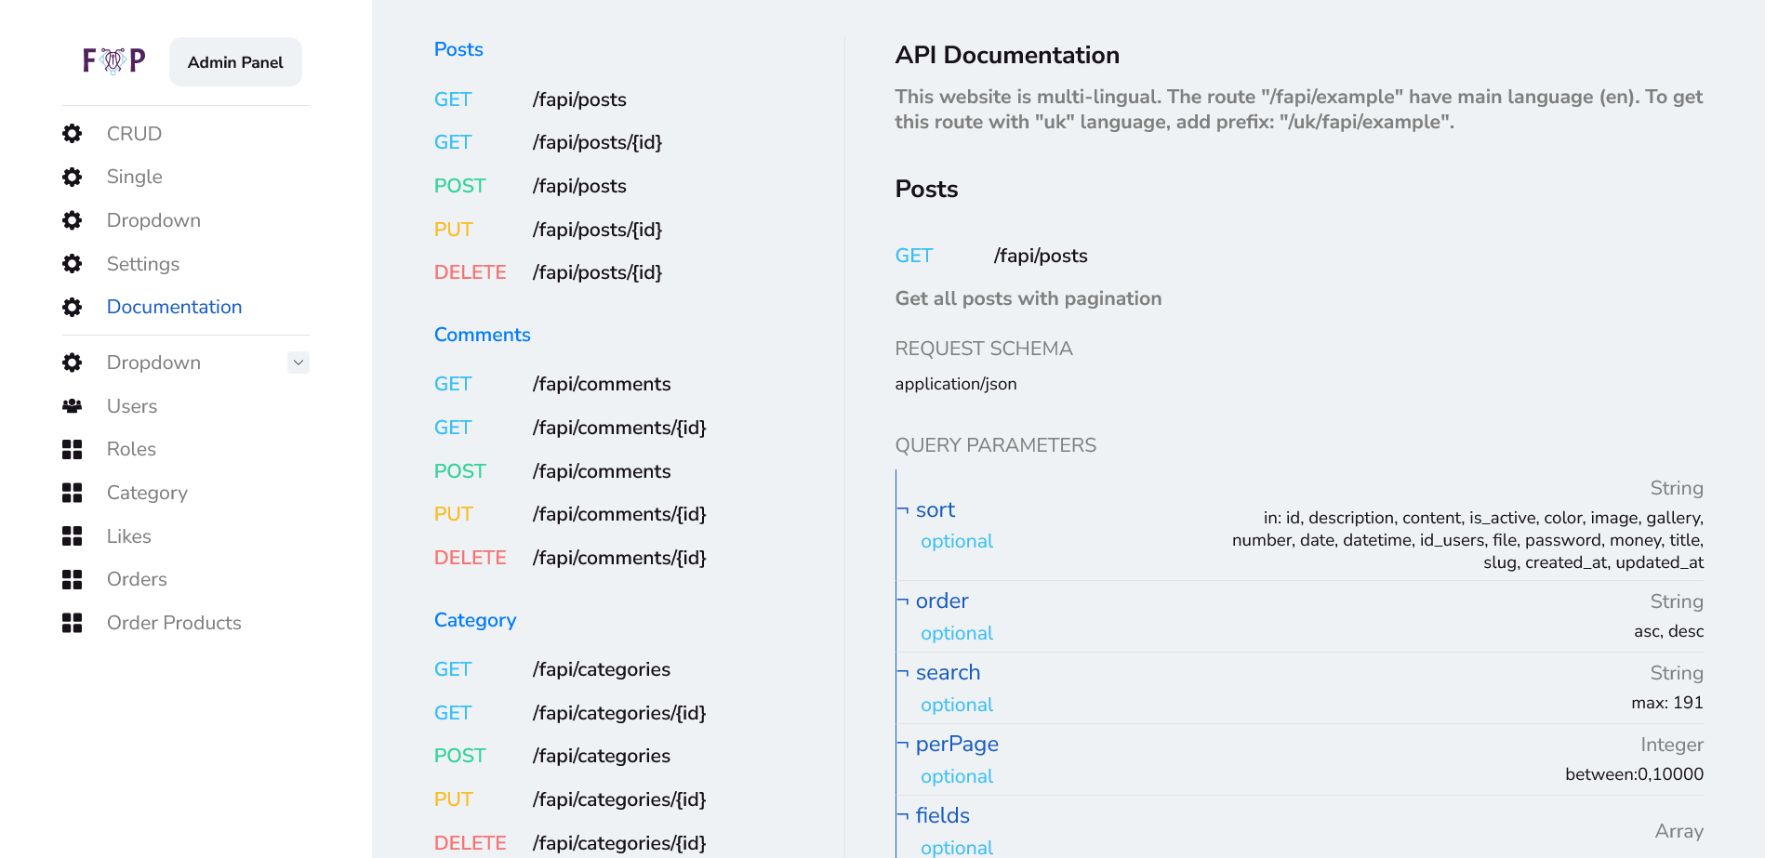1765x858 pixels.
Task: Click GET /fapi/posts in documentation pane
Action: pyautogui.click(x=991, y=256)
